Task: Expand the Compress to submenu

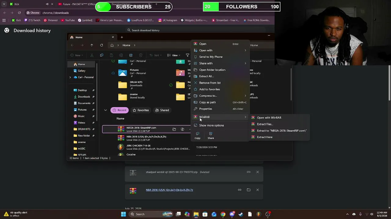Action: point(220,96)
